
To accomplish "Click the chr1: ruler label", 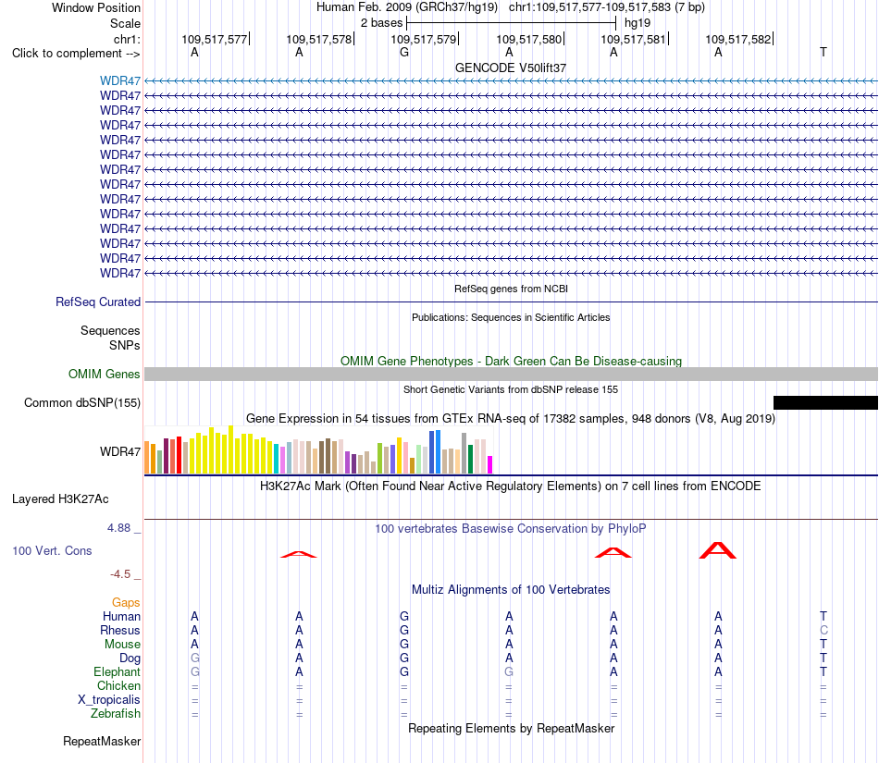I will pyautogui.click(x=127, y=39).
